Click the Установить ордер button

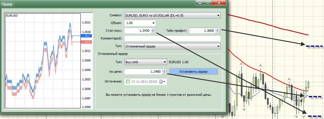click(x=194, y=72)
